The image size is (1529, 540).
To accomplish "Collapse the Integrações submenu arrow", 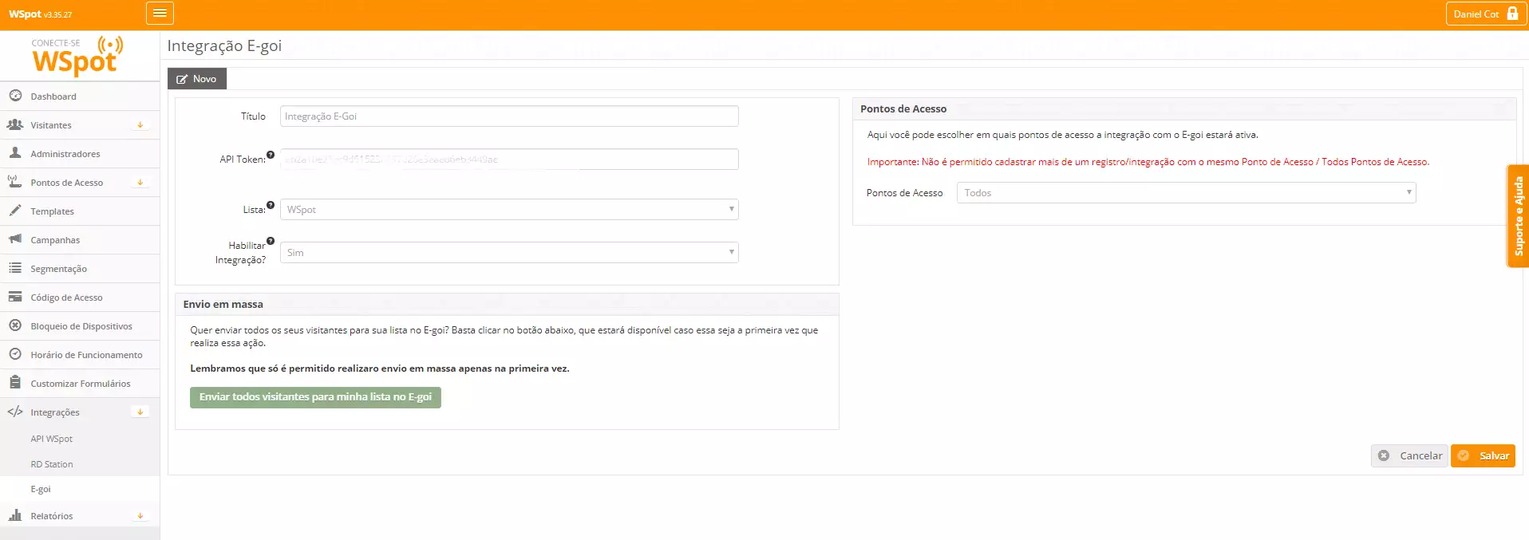I will tap(140, 412).
